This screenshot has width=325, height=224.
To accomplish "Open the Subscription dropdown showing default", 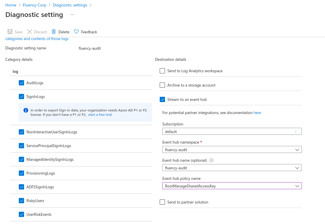I will tap(232, 132).
